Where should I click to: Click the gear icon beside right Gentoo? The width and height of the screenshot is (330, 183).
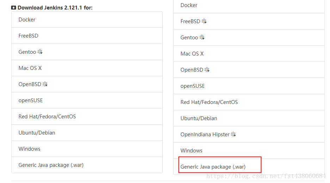[202, 37]
